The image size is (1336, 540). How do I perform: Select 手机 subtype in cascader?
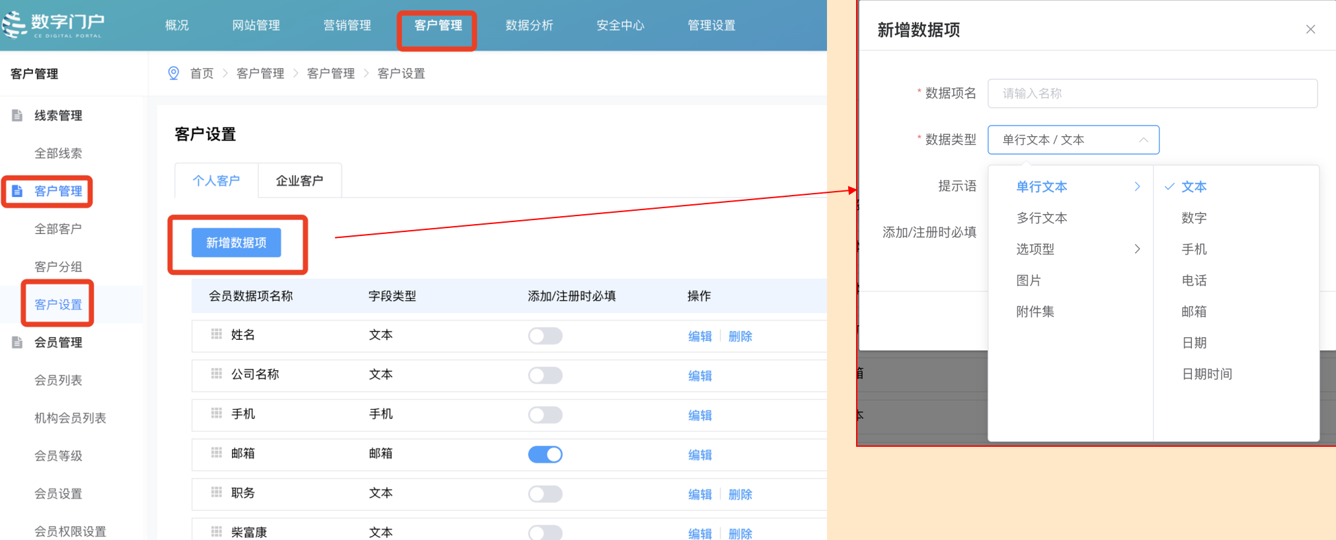point(1194,249)
